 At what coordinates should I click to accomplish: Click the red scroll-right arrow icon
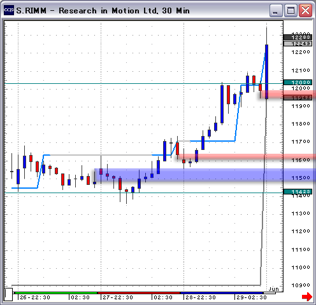[x=307, y=296]
